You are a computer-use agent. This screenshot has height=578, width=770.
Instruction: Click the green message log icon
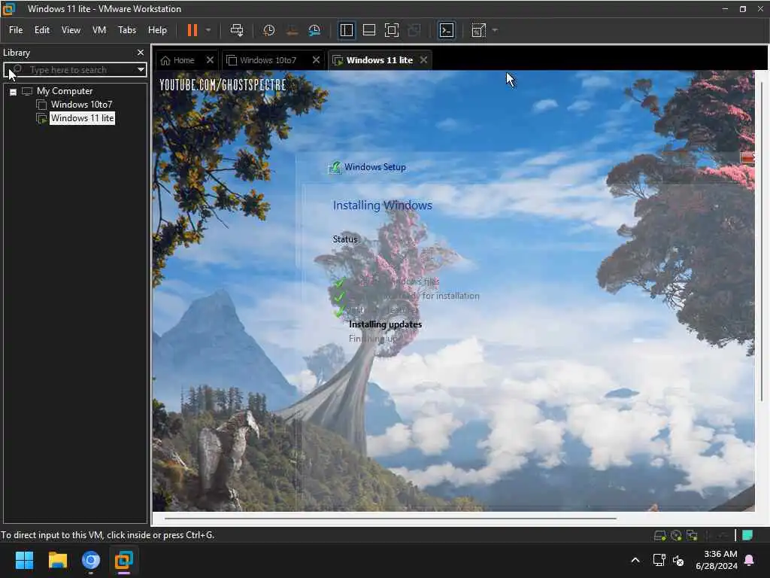click(x=747, y=535)
